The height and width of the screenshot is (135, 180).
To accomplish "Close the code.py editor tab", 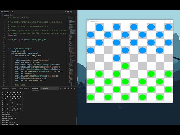I will click(x=12, y=12).
